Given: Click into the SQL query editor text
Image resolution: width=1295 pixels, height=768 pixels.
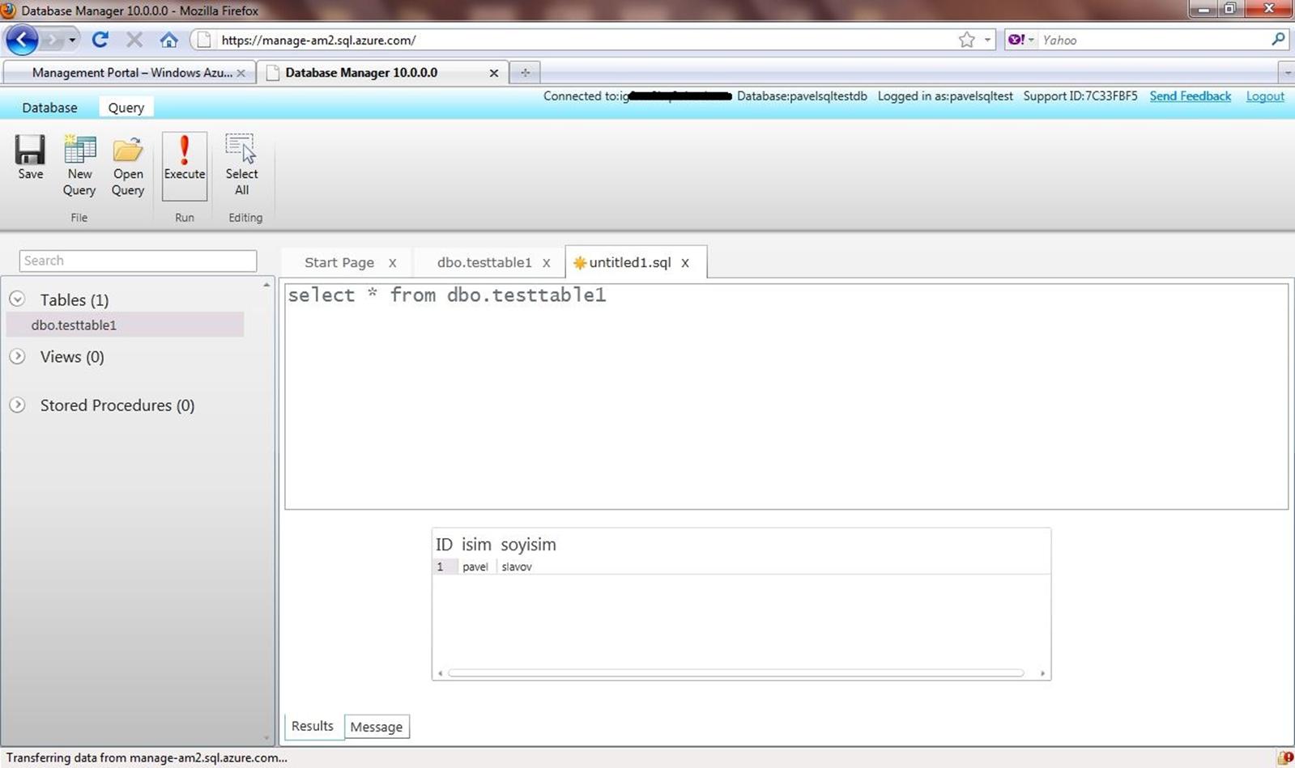Looking at the screenshot, I should (446, 295).
